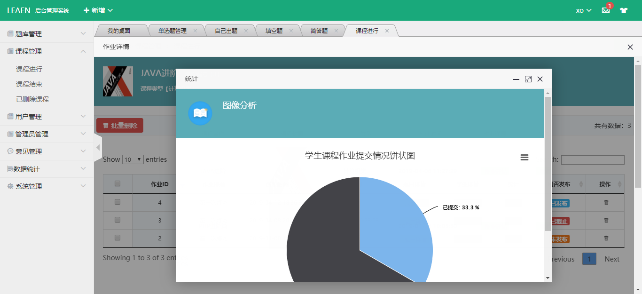Open the mail notification icon

click(x=606, y=10)
